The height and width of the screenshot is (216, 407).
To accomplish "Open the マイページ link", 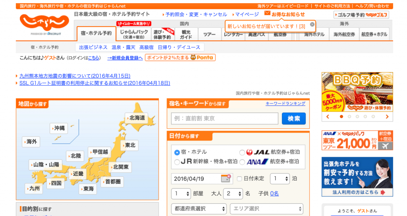I will pos(247,15).
